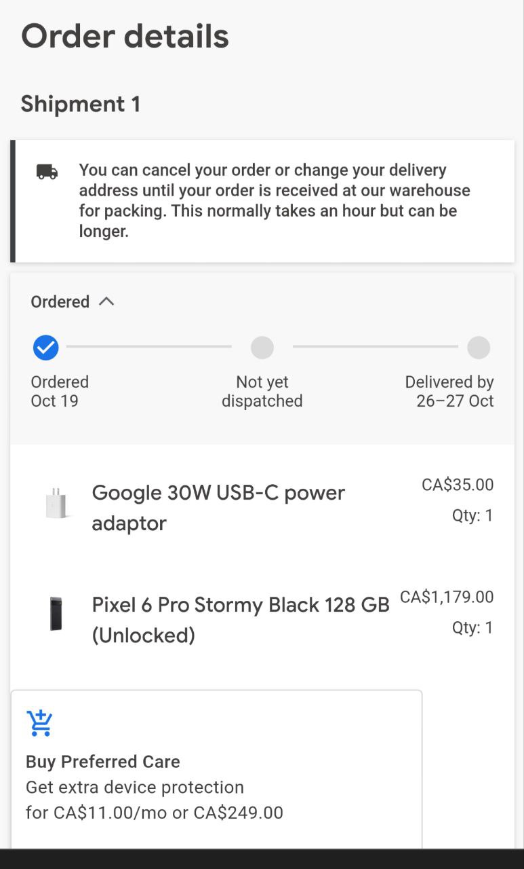The image size is (524, 869).
Task: Open the Pixel 6 Pro product image
Action: tap(56, 614)
